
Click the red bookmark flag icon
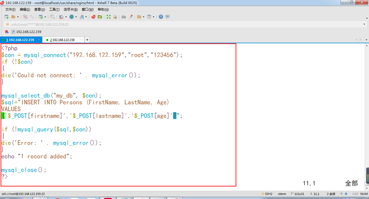[x=7, y=32]
